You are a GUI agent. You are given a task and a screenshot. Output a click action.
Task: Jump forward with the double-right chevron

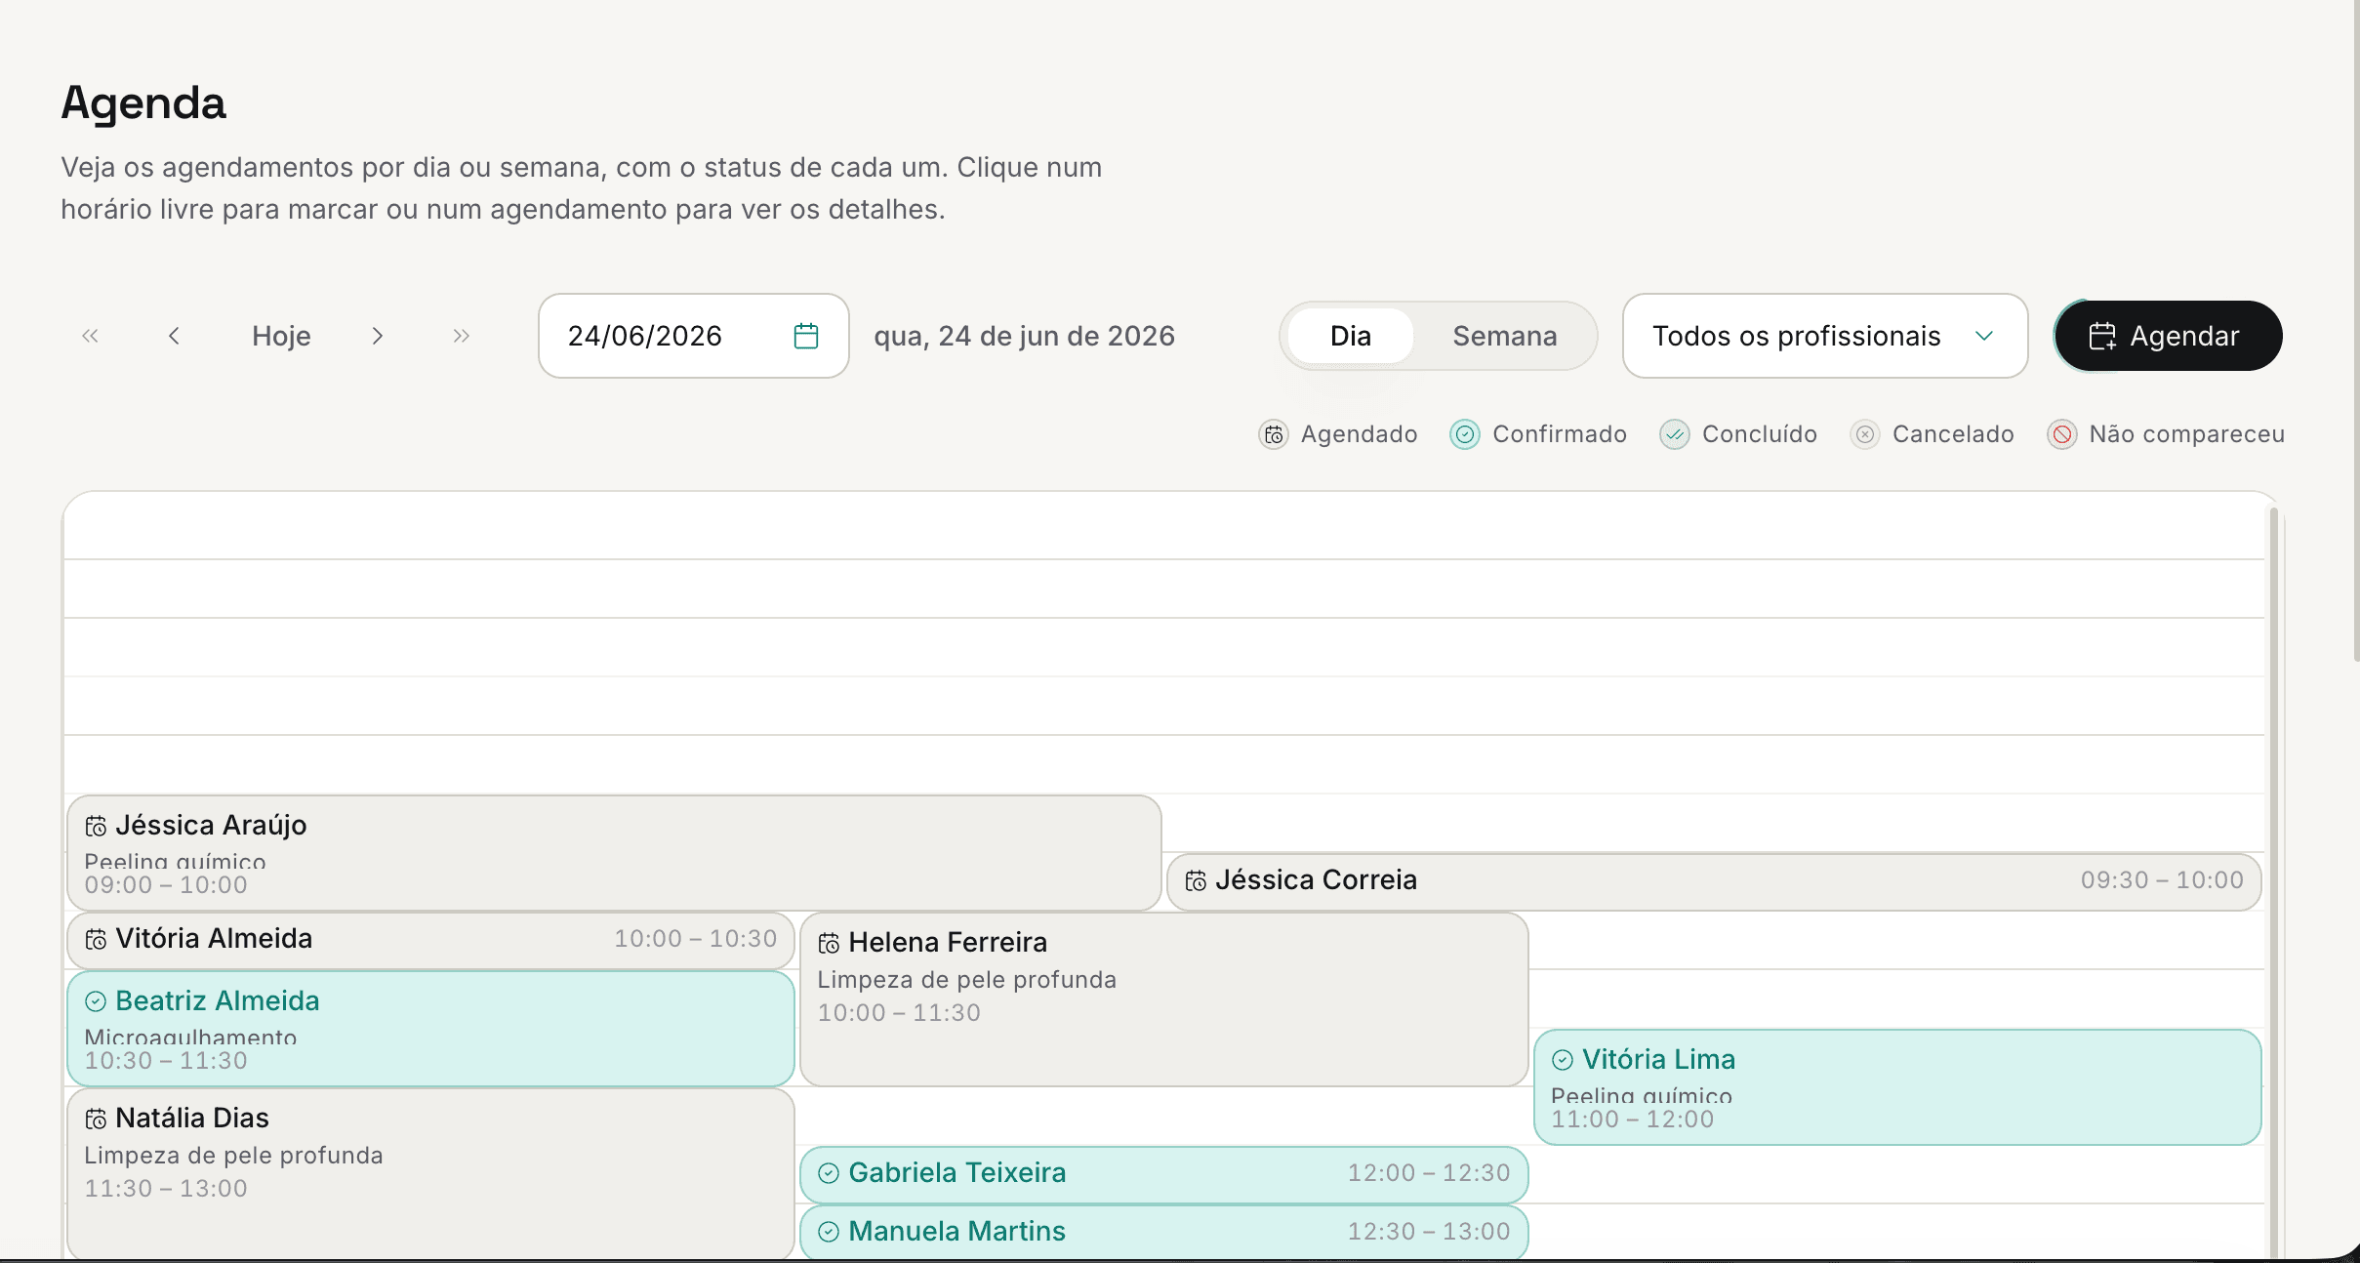tap(462, 336)
